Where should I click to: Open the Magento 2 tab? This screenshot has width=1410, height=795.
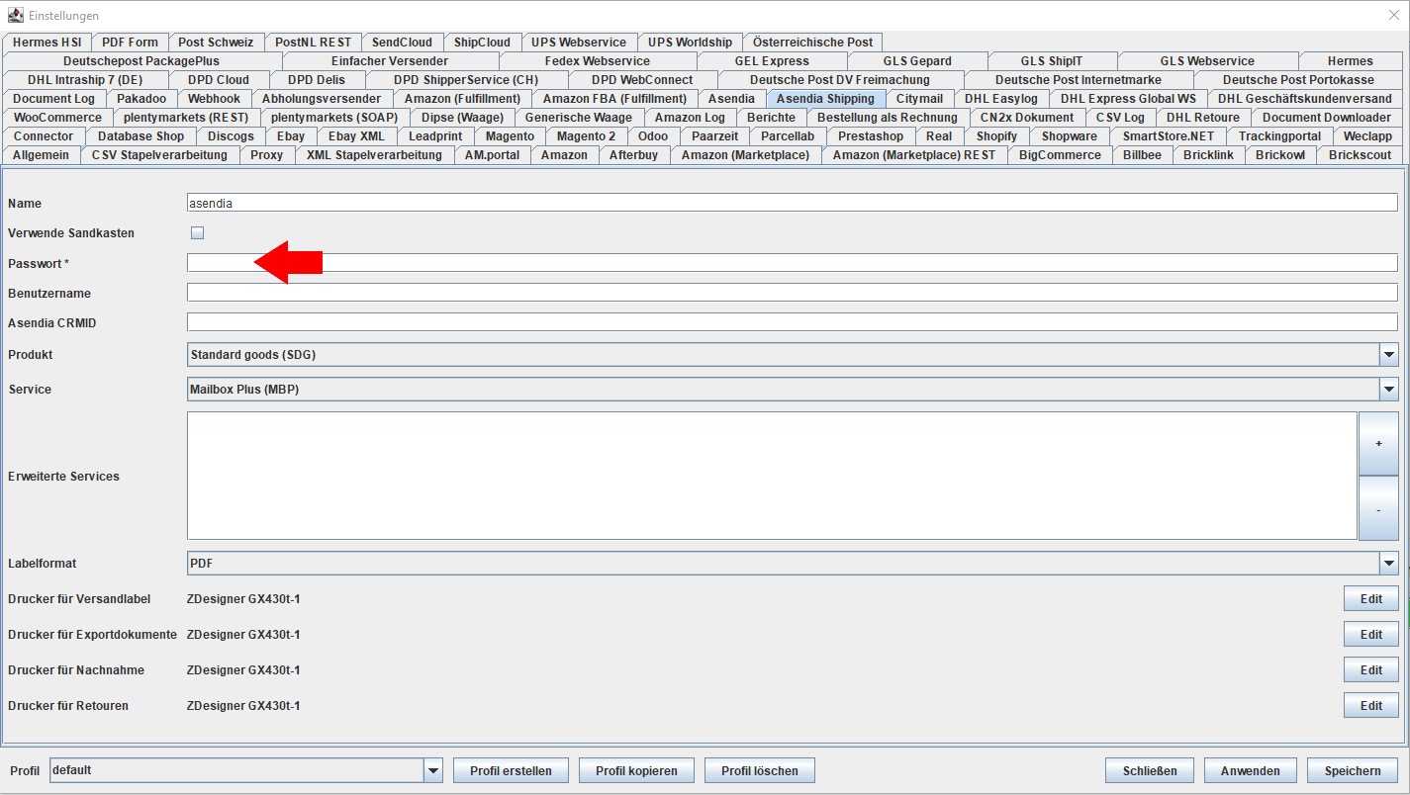(586, 136)
